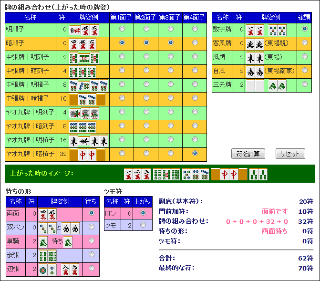320x281 pixels.
Task: Select ヤオ九牌 暗槓子 for 第1面子
Action: (122, 153)
